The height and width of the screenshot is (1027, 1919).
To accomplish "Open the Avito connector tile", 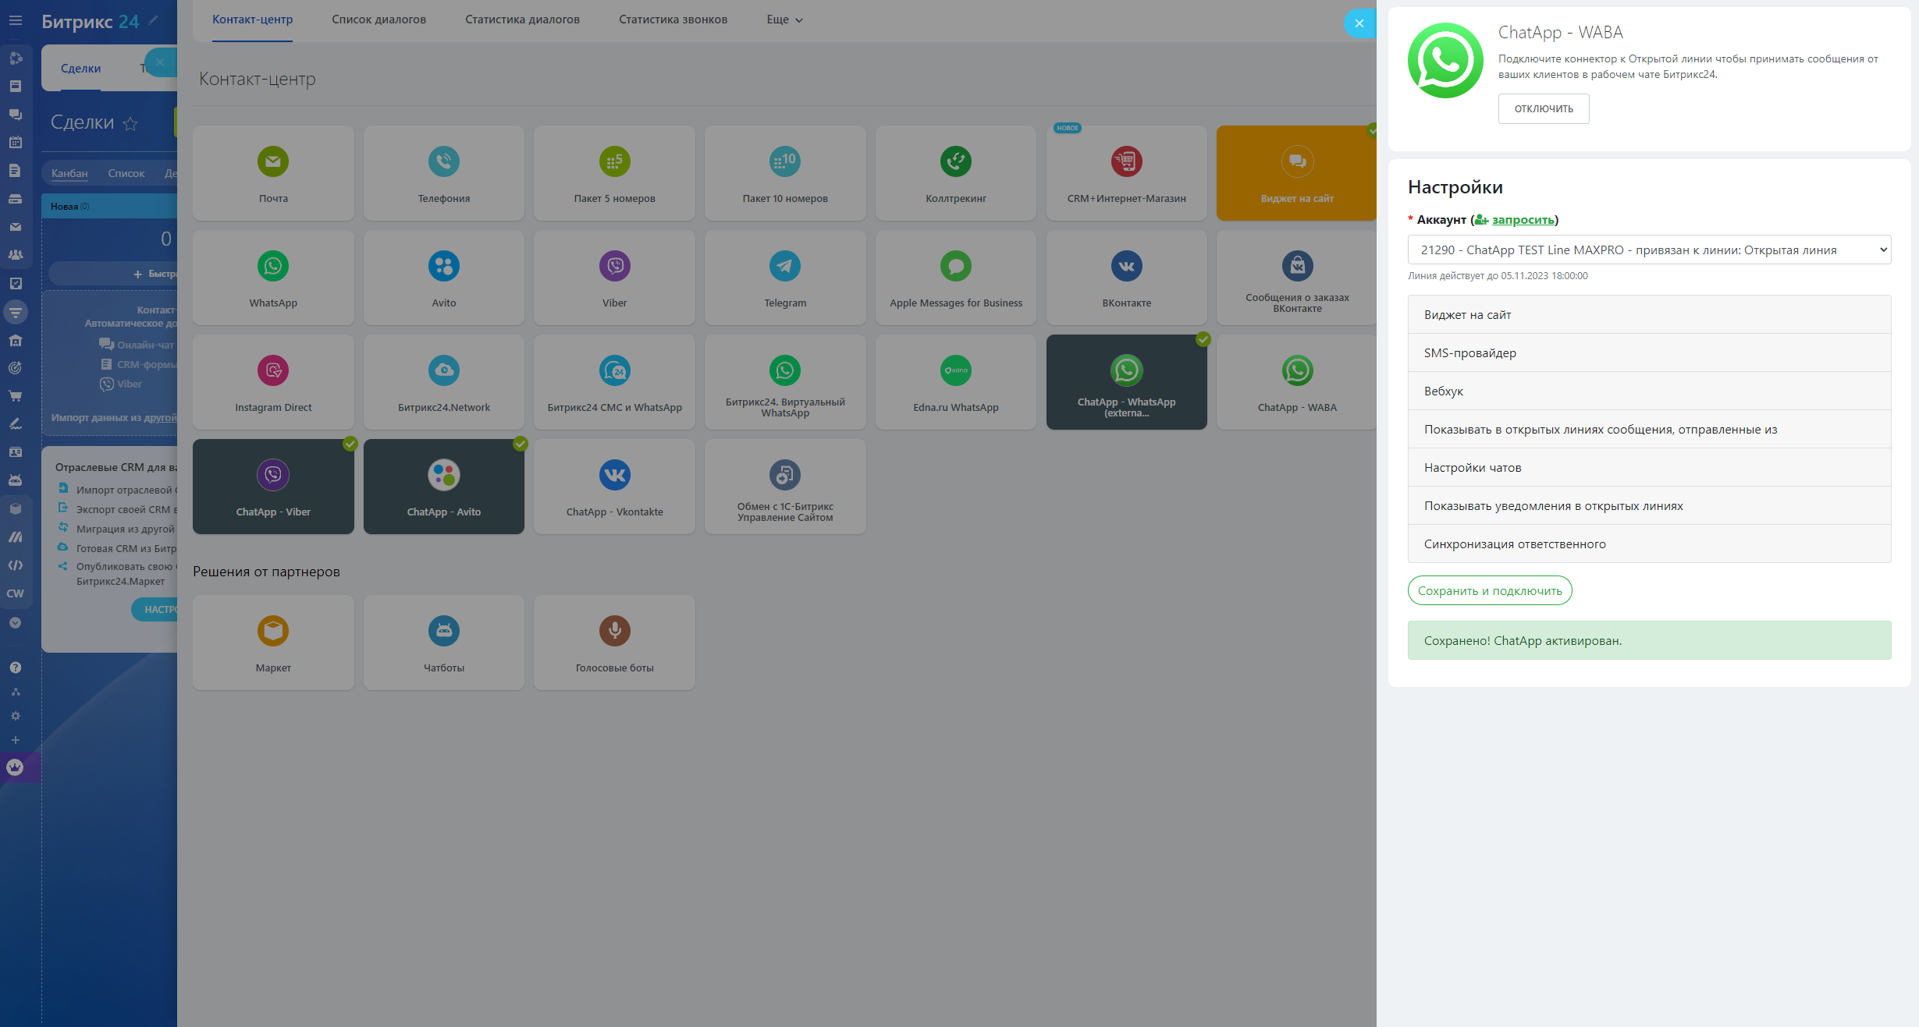I will [443, 278].
